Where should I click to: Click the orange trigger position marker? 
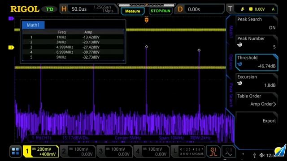point(147,20)
